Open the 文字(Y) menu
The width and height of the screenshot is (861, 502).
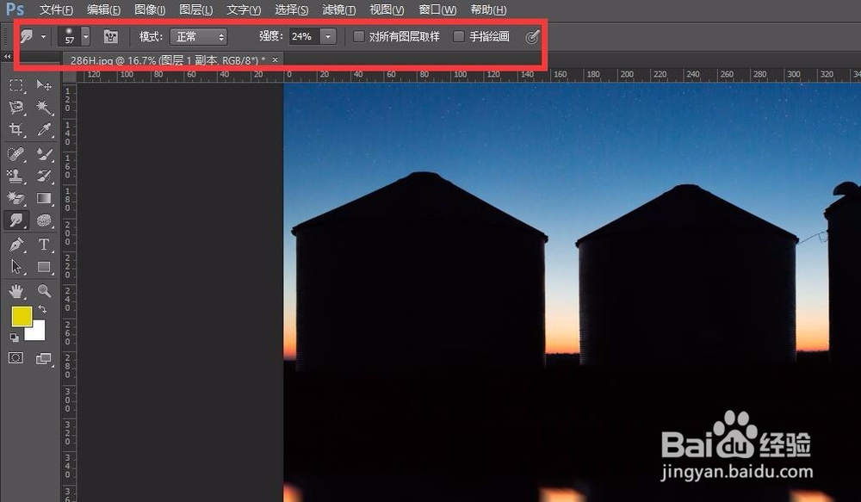(244, 9)
